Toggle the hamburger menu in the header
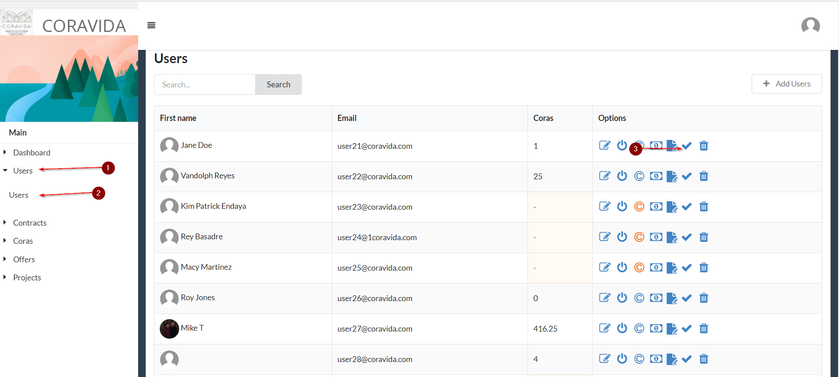This screenshot has height=377, width=839. pos(151,25)
